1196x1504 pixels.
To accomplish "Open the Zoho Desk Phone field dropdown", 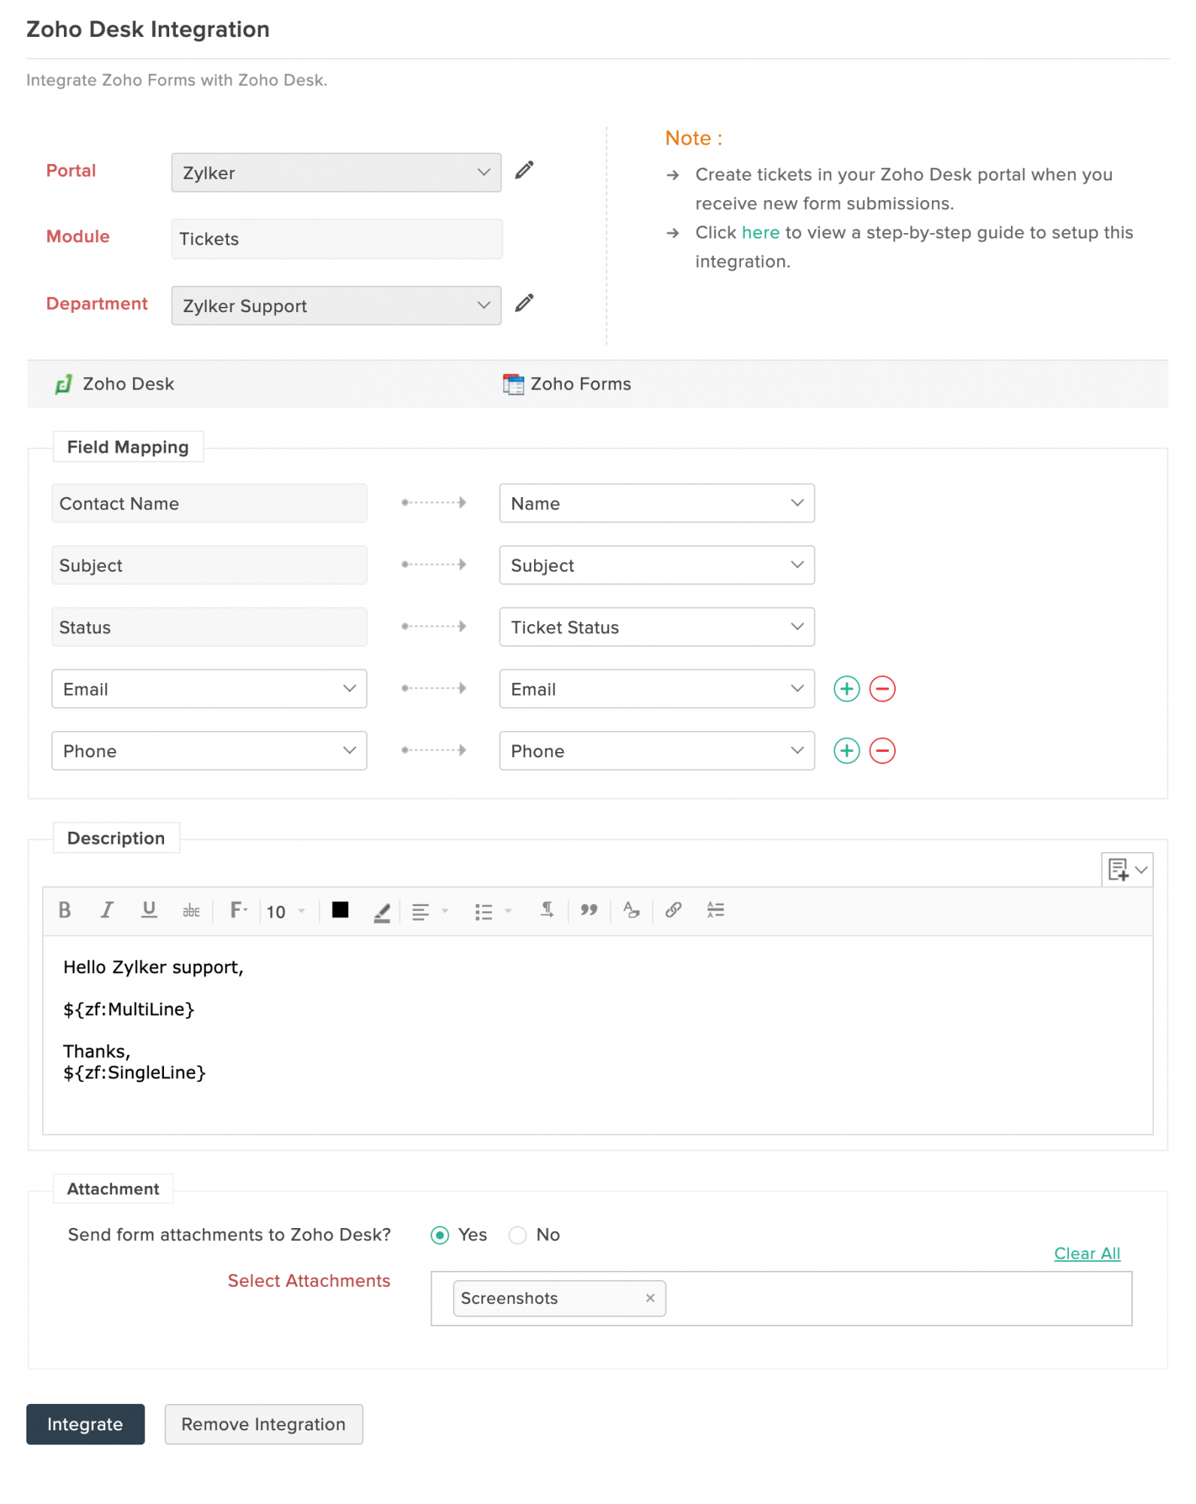I will click(209, 750).
